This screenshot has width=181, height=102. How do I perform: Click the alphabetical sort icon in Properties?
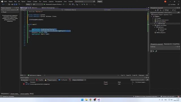tap(154, 51)
